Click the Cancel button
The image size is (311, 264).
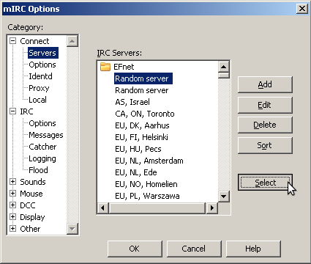point(194,249)
